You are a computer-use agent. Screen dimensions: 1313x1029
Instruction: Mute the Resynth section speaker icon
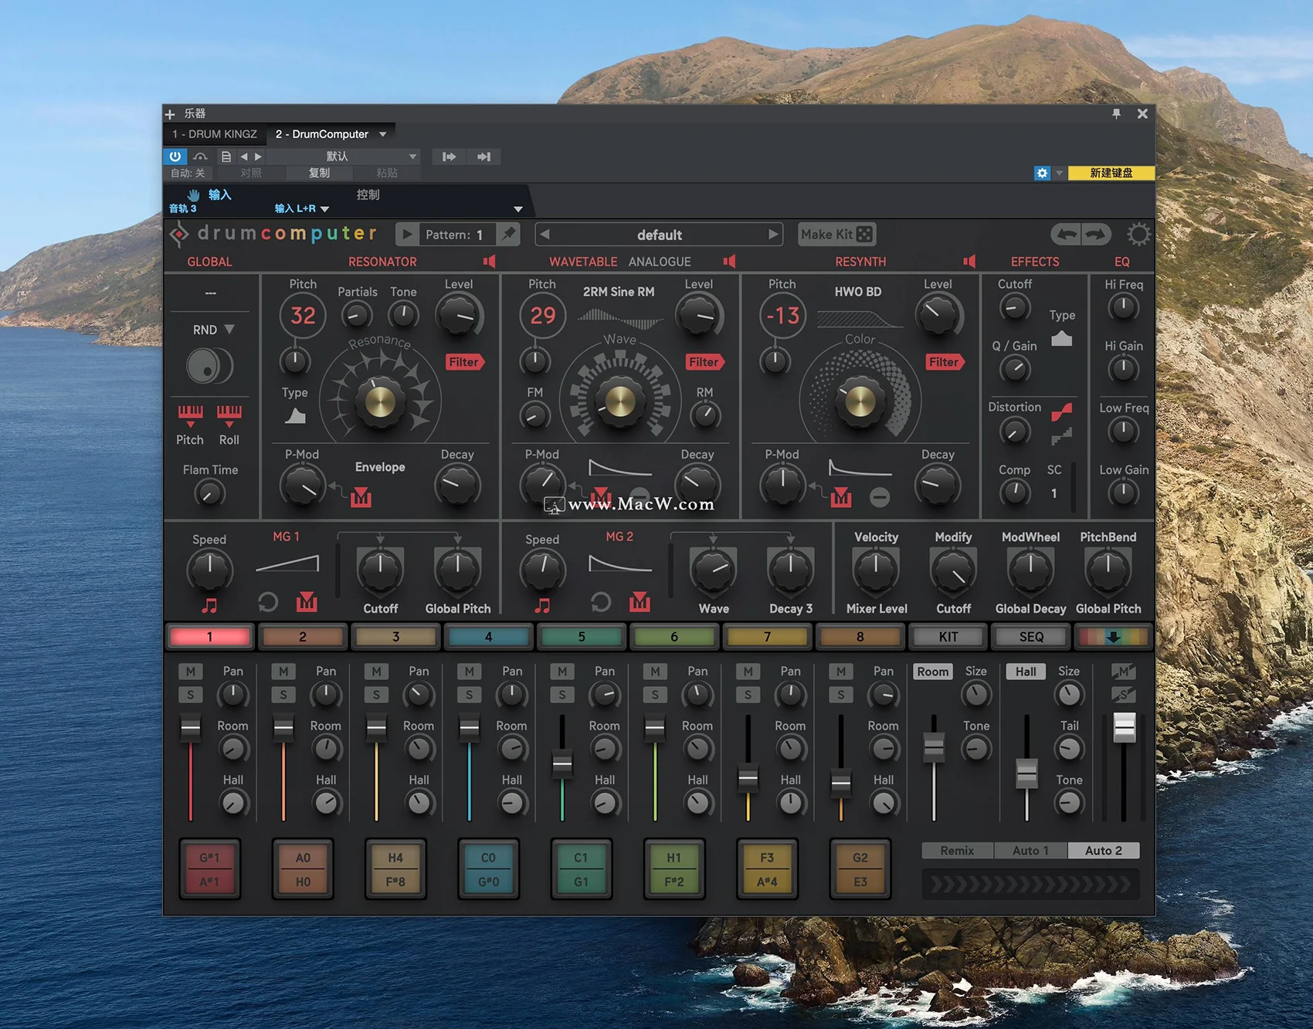click(969, 262)
